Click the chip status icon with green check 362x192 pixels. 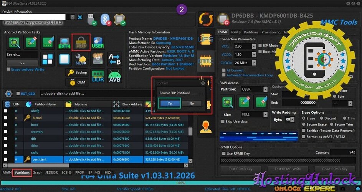[x=120, y=20]
